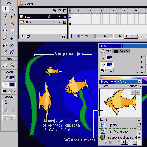Open Library Options menu
This screenshot has width=147, height=147.
tap(134, 86)
